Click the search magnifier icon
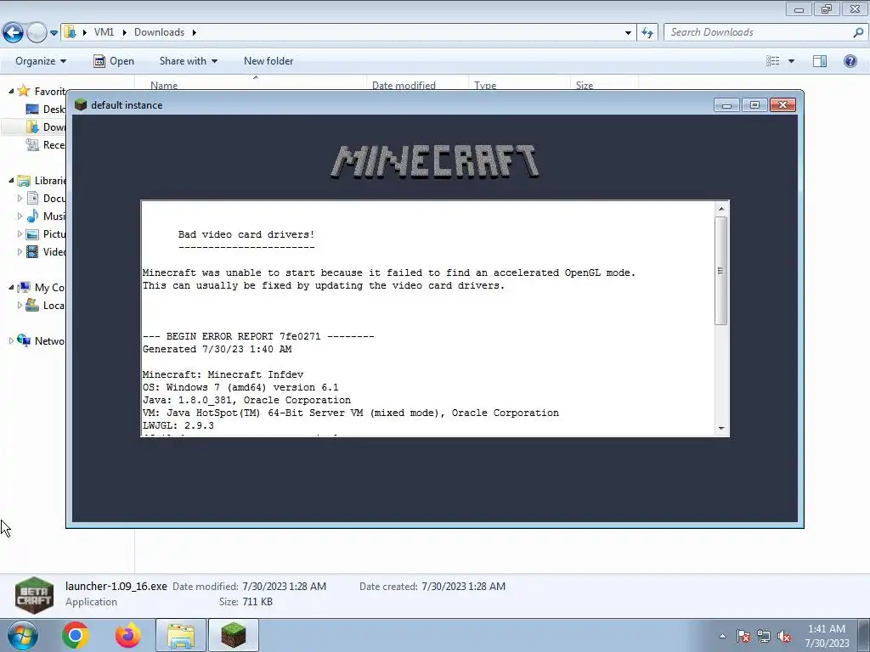Viewport: 870px width, 652px height. (x=858, y=32)
